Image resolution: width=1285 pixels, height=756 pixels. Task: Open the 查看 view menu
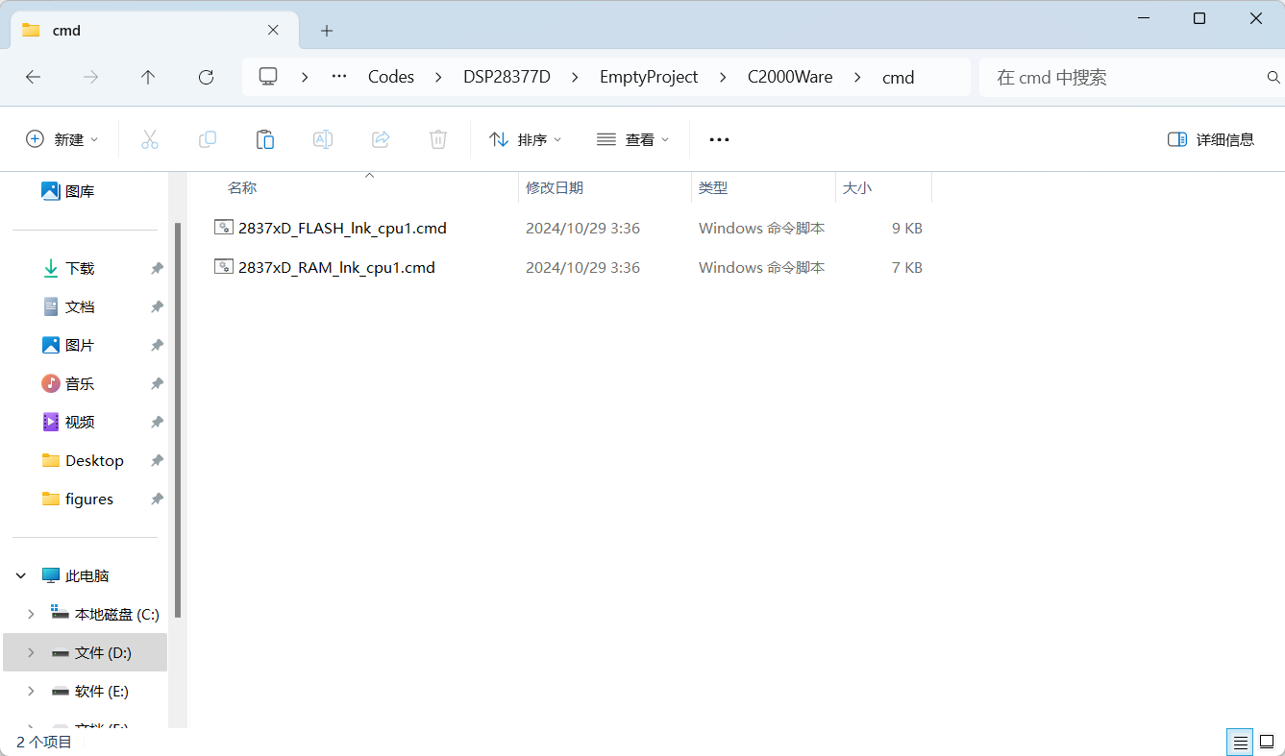point(632,139)
